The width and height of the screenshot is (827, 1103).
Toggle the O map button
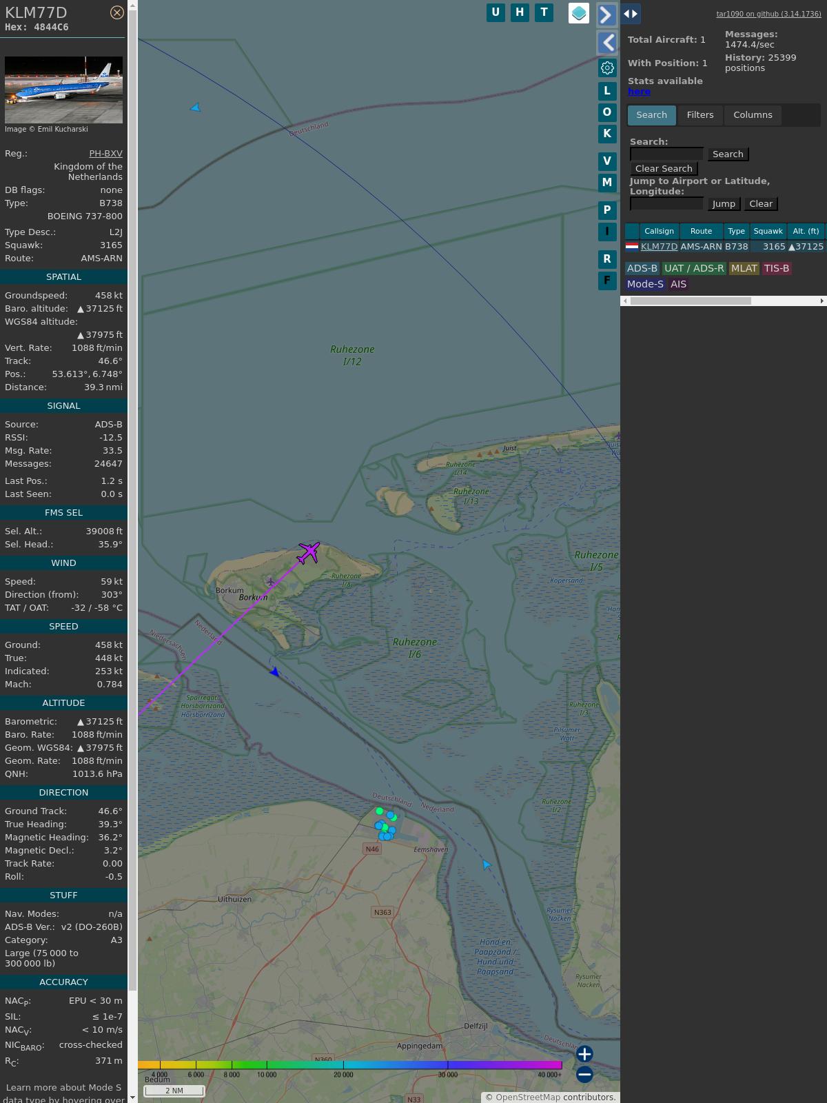pyautogui.click(x=607, y=112)
